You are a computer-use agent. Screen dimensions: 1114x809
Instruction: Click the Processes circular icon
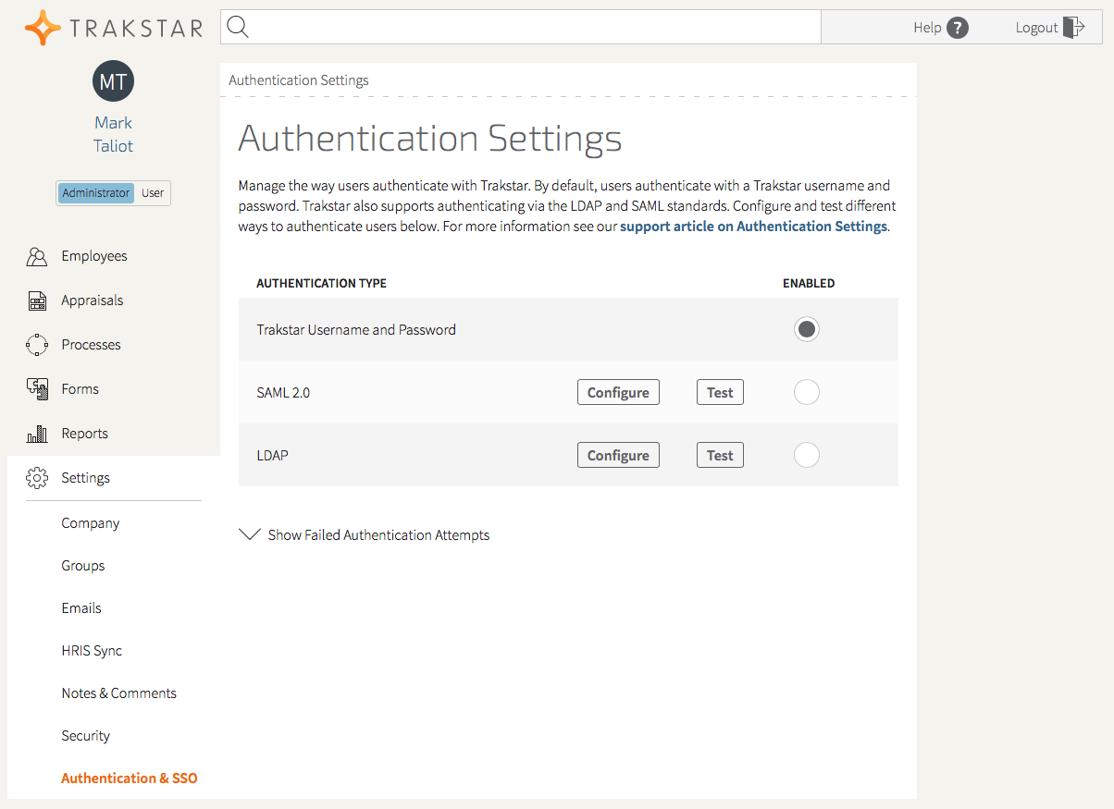coord(37,345)
